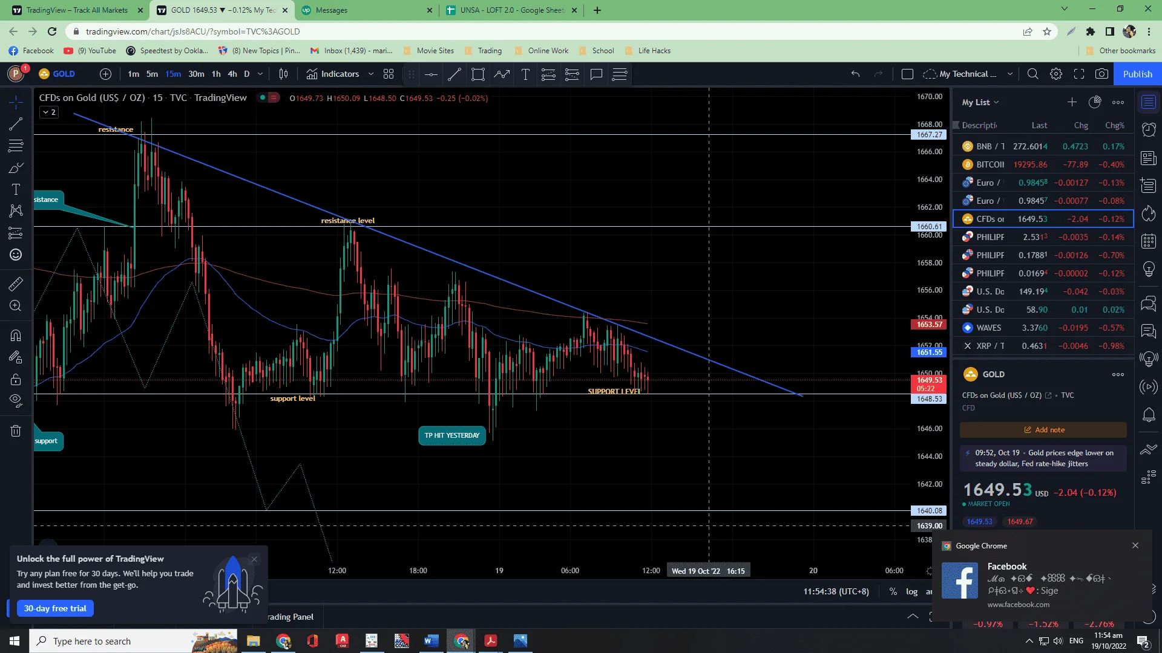Collapse the indicator legend showing 2
Screen dimensions: 1162x653
[x=49, y=112]
